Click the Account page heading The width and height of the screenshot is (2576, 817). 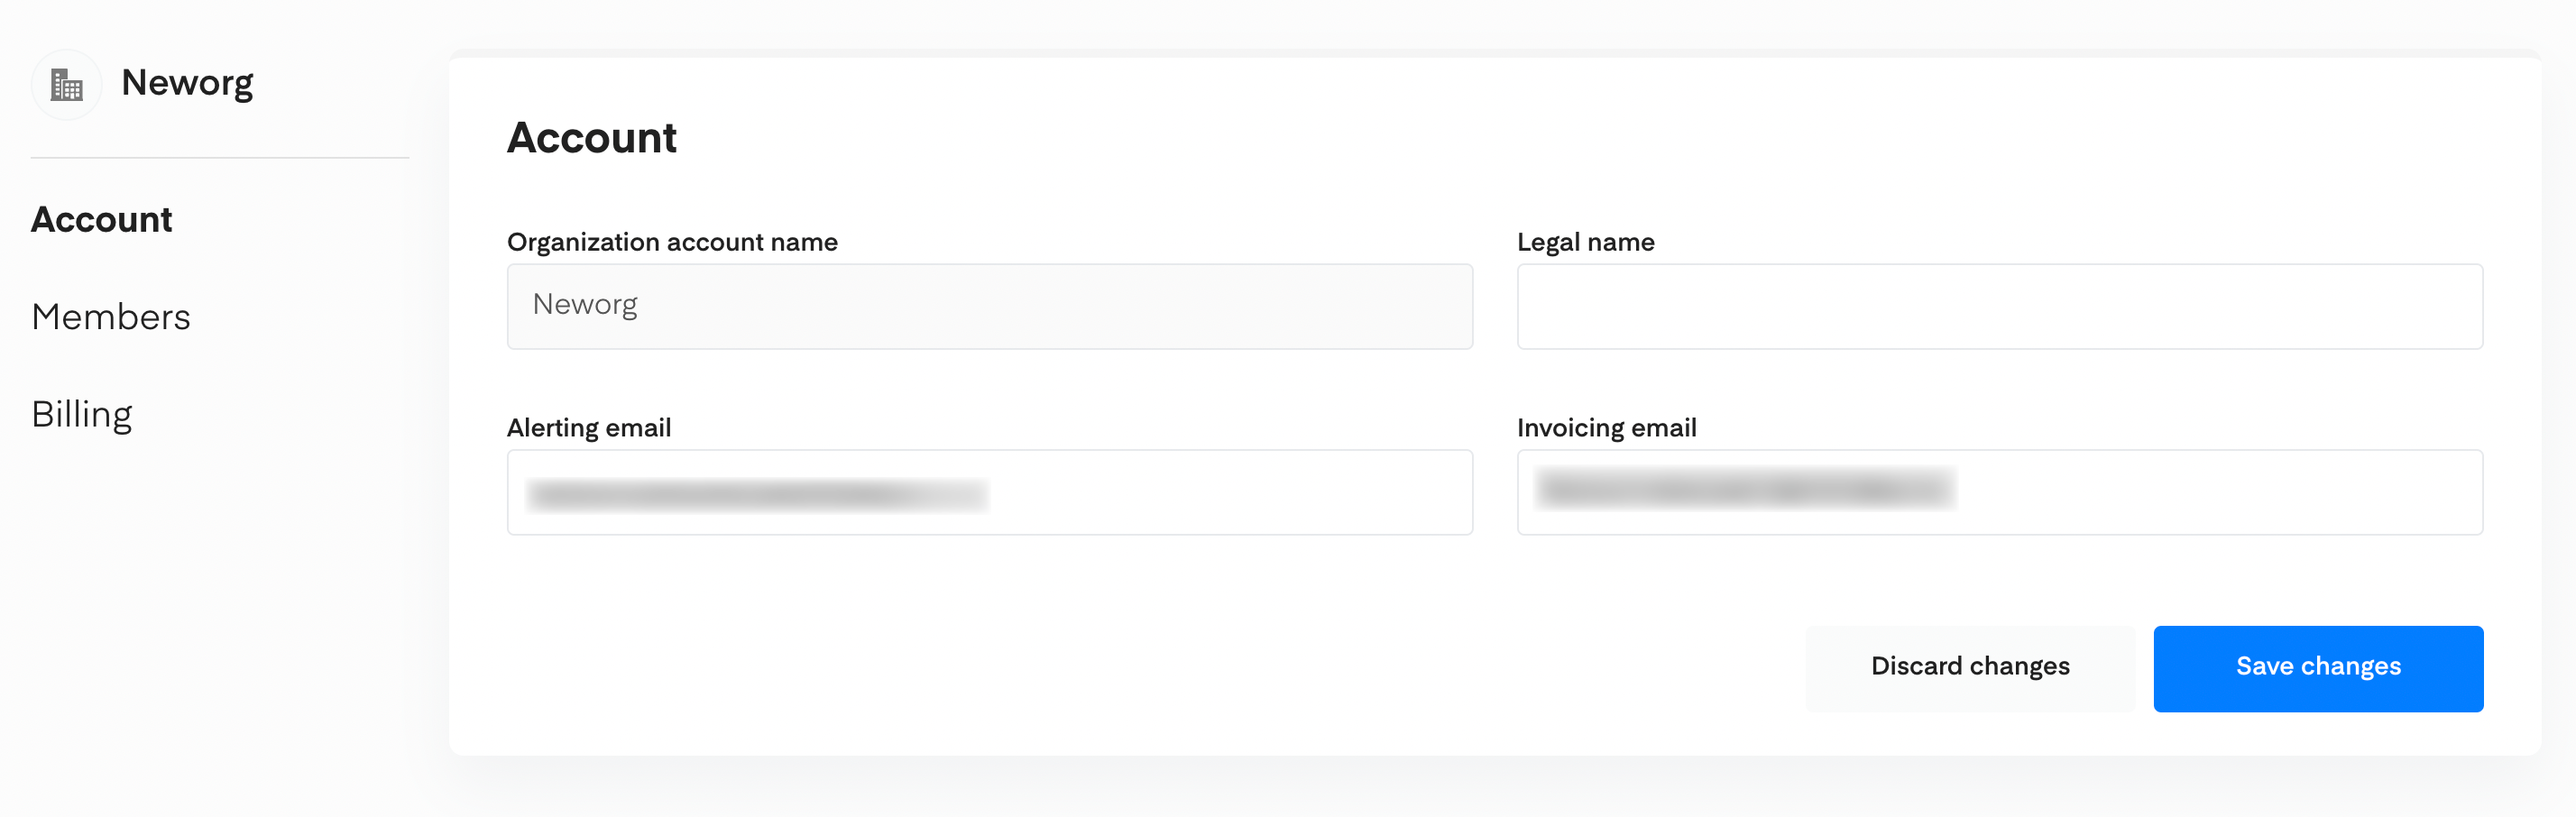[592, 137]
